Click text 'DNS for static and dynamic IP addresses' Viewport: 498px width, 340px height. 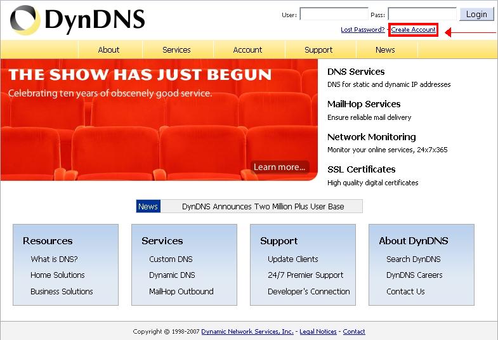(x=389, y=84)
